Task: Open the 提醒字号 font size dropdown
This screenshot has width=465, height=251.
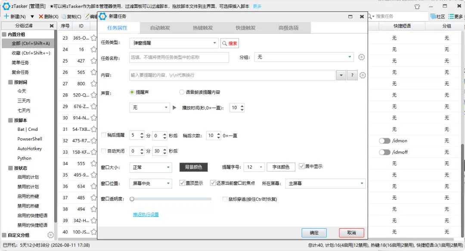Action: coord(254,167)
